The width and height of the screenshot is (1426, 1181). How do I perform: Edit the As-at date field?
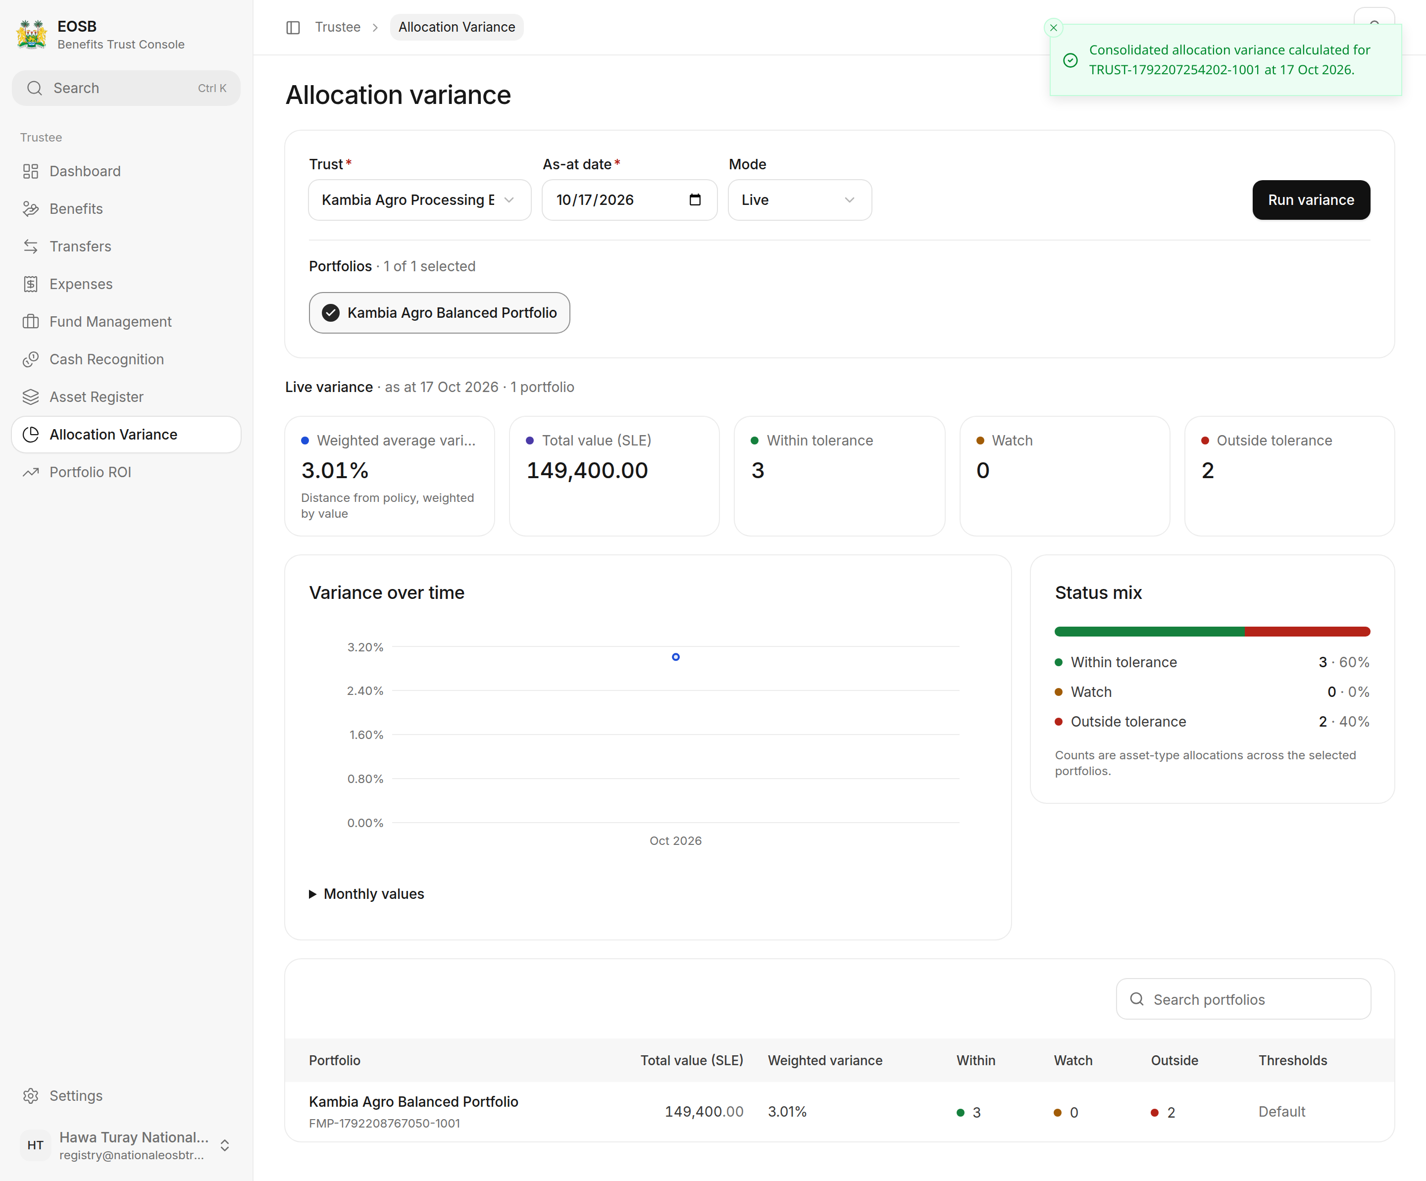[629, 200]
